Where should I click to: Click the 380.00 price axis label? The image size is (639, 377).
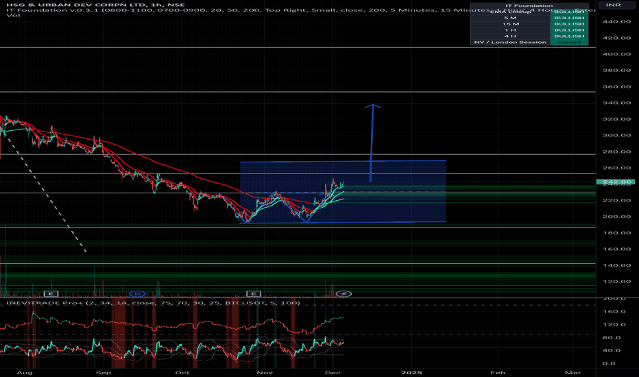point(616,71)
